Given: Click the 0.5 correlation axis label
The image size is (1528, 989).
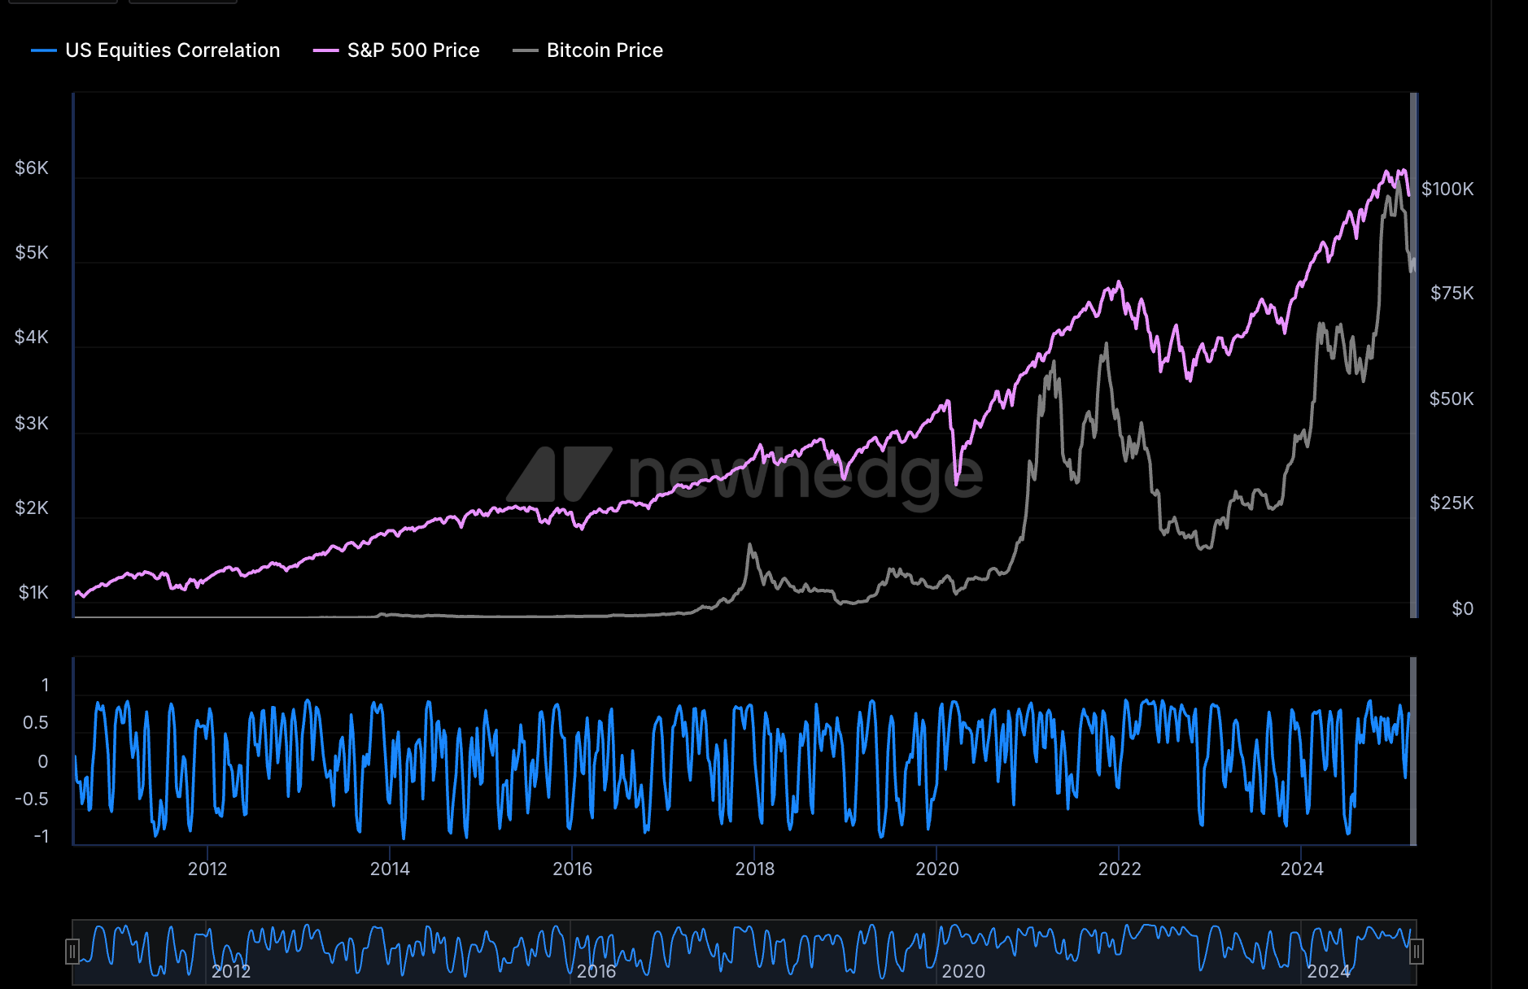Looking at the screenshot, I should click(36, 722).
